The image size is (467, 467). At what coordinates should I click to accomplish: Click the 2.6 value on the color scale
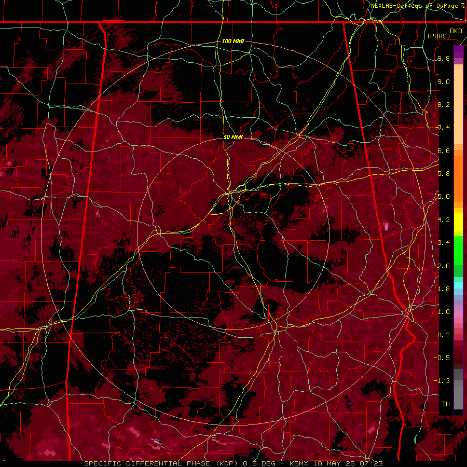pyautogui.click(x=444, y=266)
